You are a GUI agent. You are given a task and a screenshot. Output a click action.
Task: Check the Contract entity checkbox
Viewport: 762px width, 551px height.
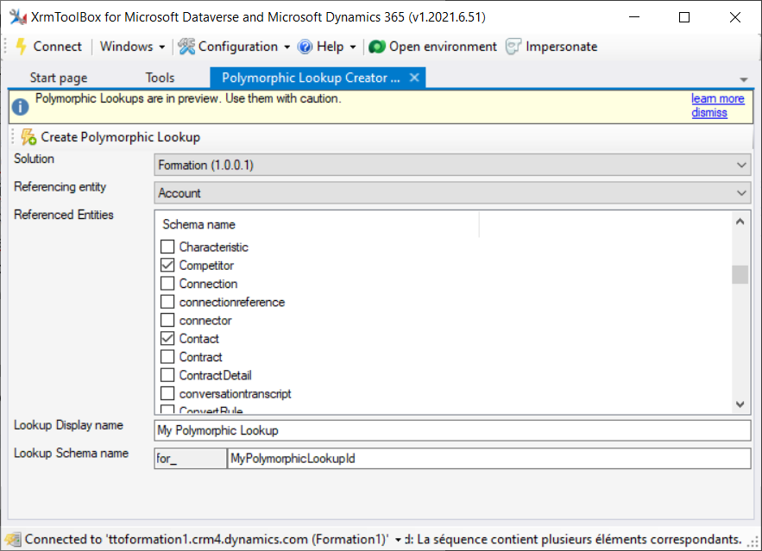click(167, 357)
